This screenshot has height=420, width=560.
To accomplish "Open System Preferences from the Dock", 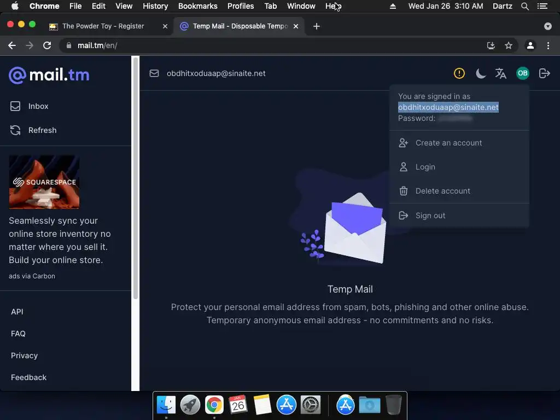I will pos(311,405).
